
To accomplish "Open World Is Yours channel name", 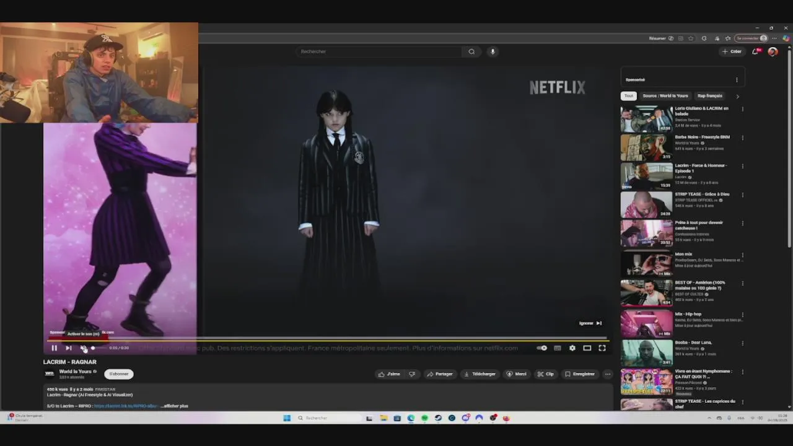I will coord(75,372).
